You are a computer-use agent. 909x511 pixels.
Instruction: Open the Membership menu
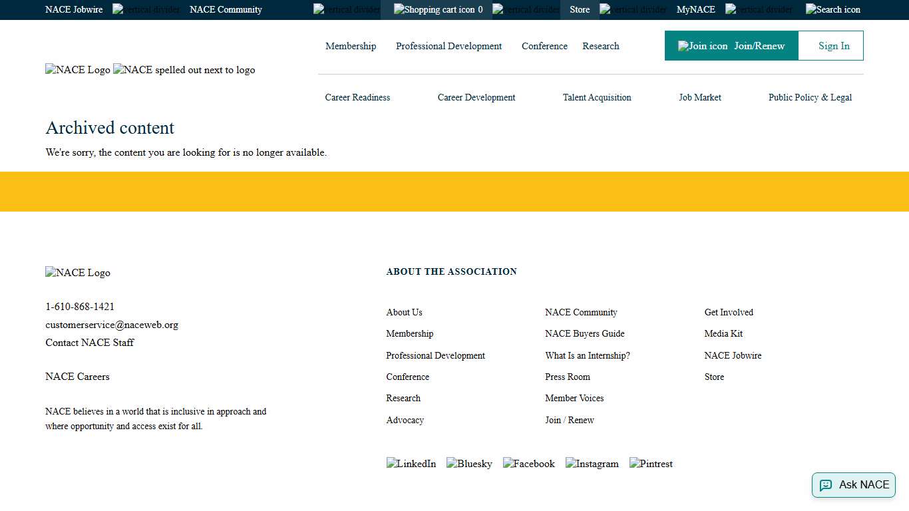coord(351,46)
